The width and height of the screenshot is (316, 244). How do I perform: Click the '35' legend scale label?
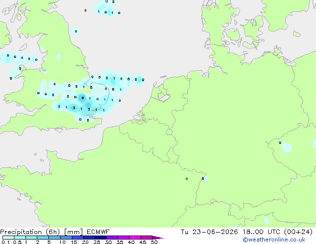120,242
